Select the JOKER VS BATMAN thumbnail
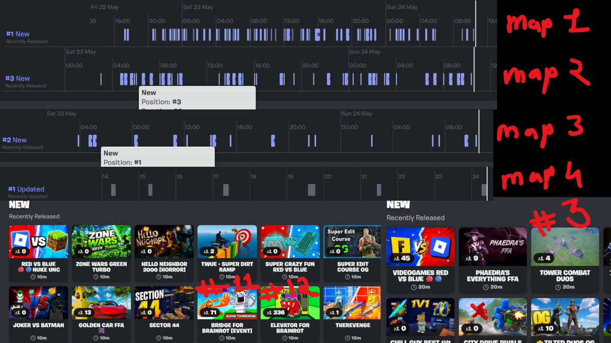The width and height of the screenshot is (611, 343). [39, 303]
